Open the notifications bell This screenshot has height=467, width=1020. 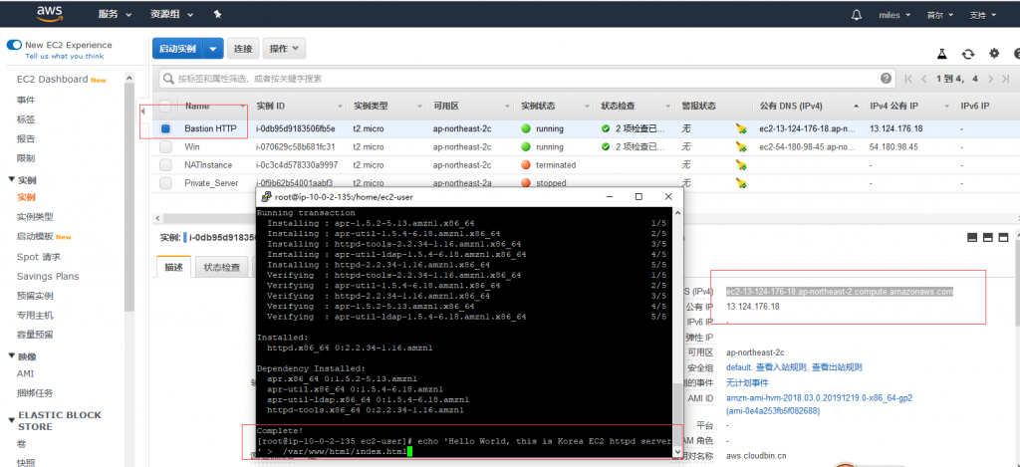click(857, 14)
